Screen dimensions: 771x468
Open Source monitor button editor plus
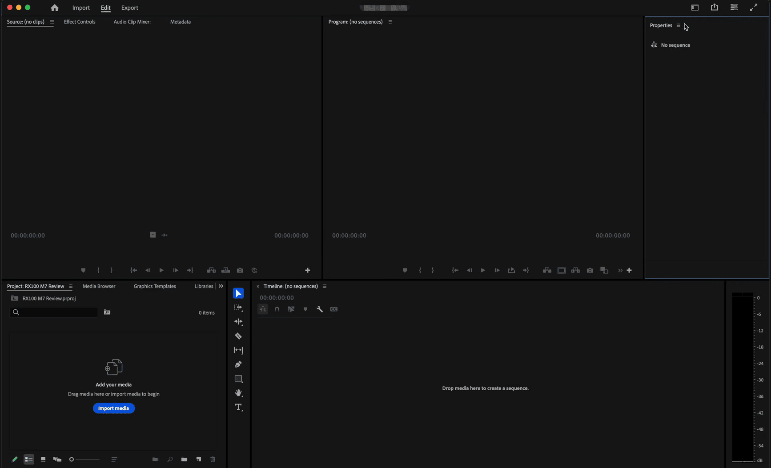[308, 270]
